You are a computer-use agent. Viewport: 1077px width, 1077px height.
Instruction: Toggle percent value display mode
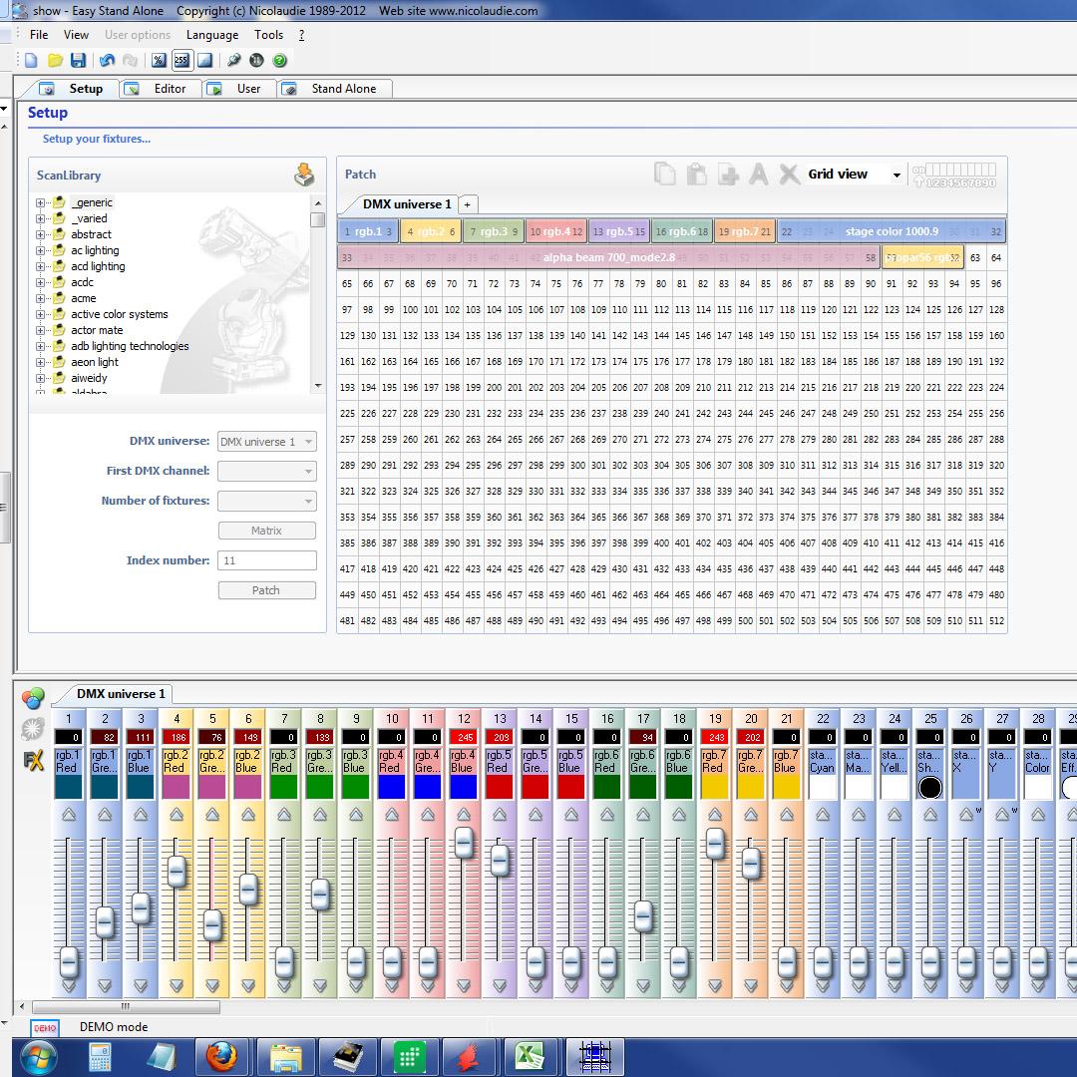tap(159, 61)
